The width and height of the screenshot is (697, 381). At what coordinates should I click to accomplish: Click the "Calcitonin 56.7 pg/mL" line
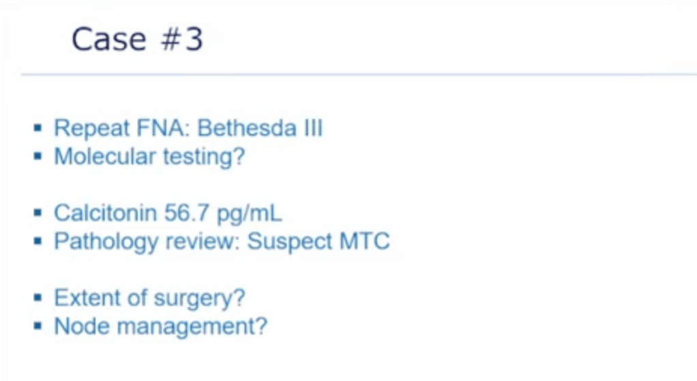click(168, 213)
